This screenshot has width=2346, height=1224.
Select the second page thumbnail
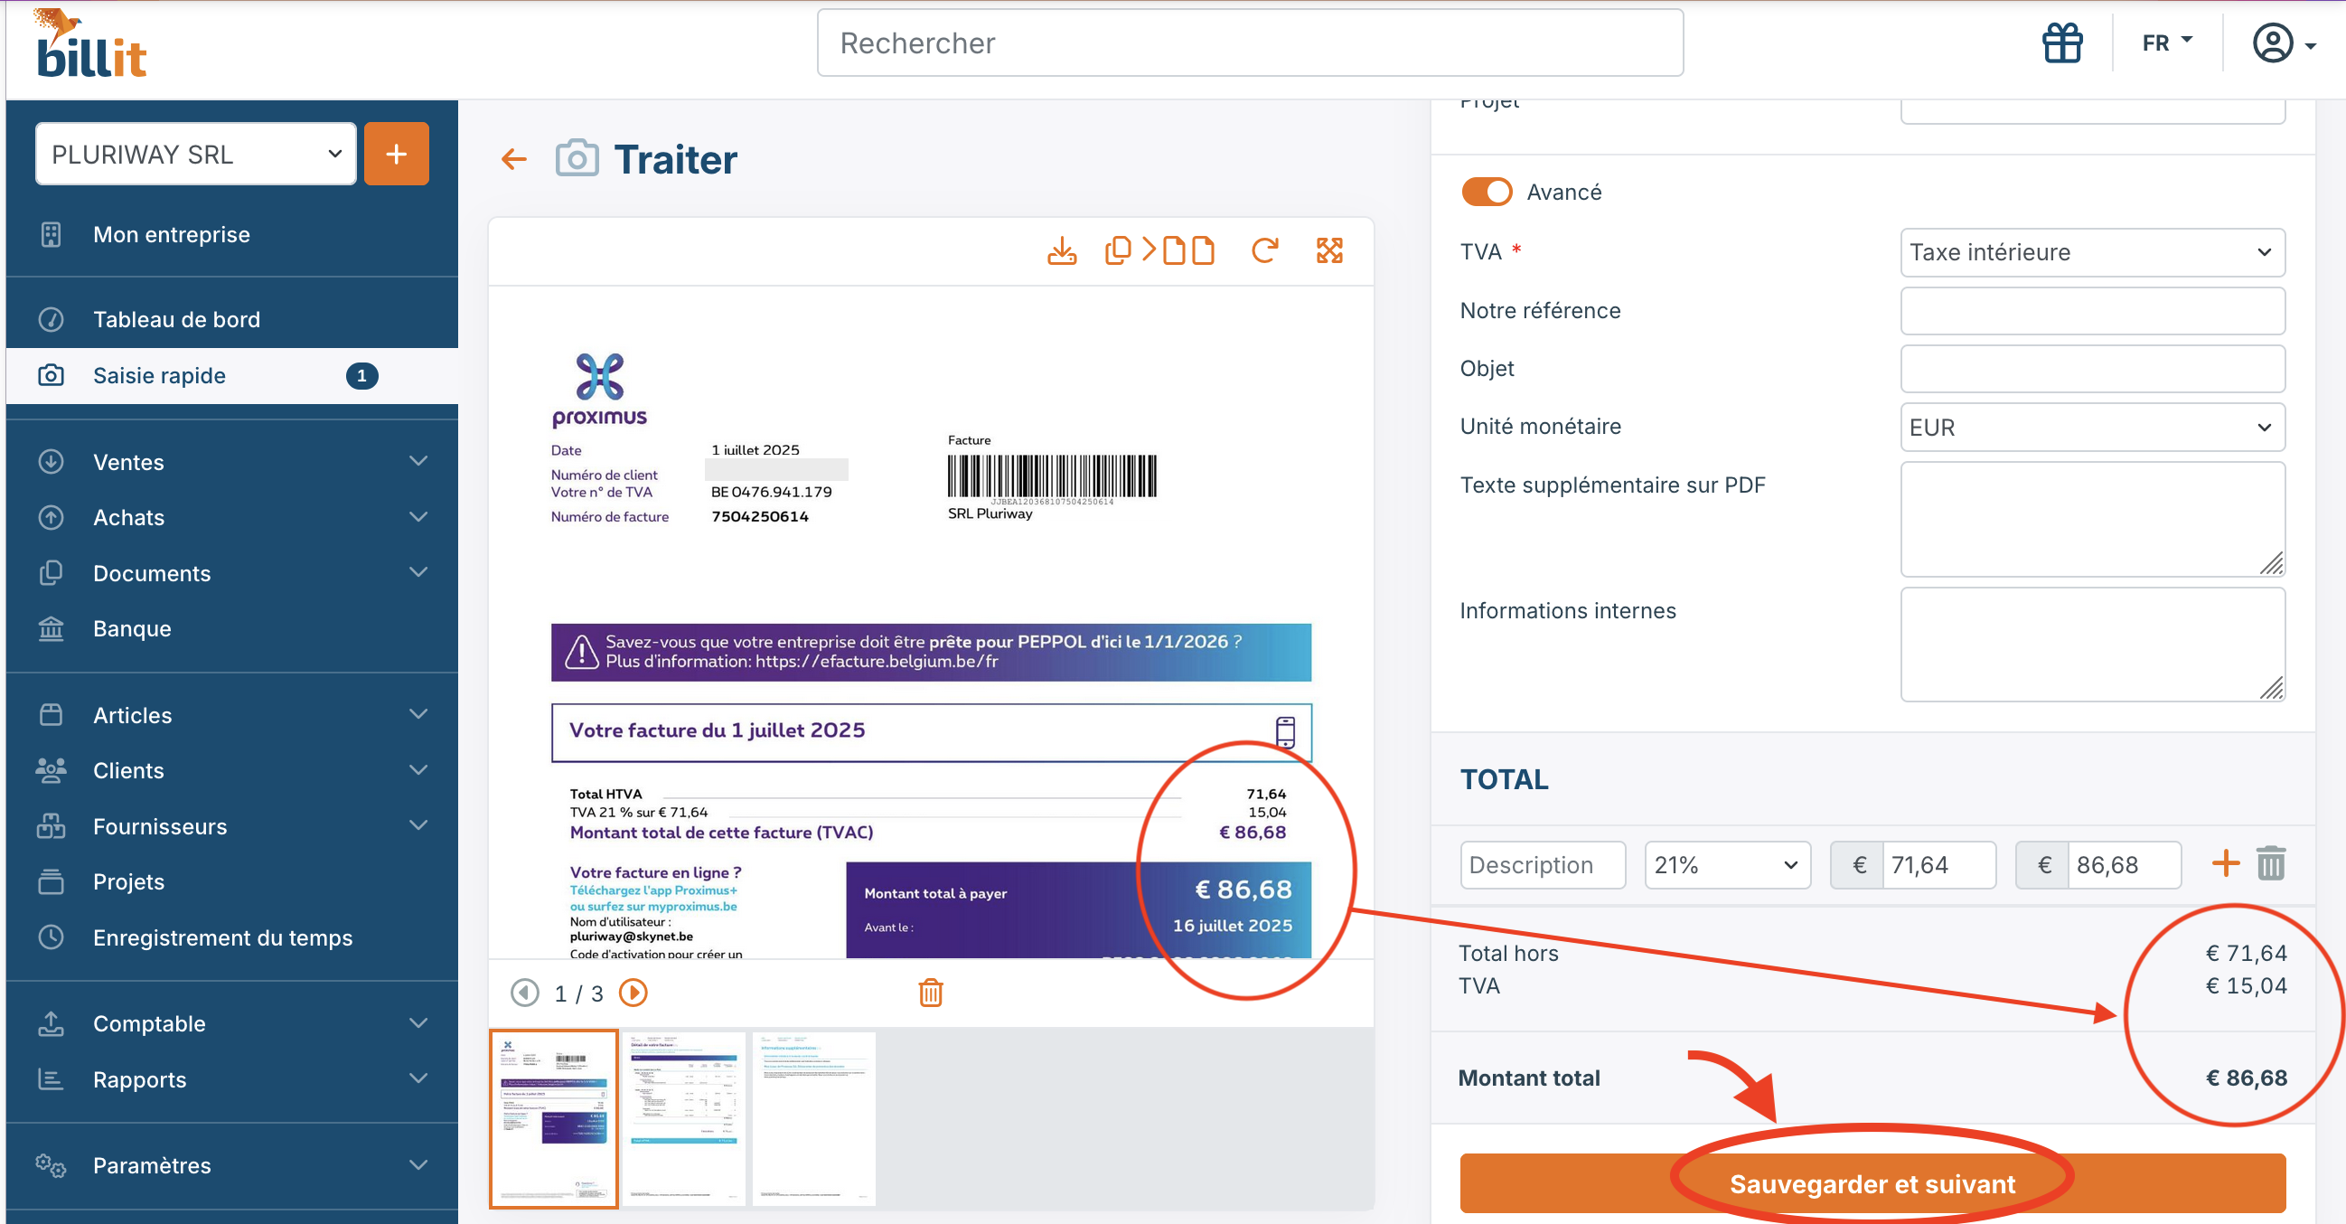click(x=683, y=1117)
